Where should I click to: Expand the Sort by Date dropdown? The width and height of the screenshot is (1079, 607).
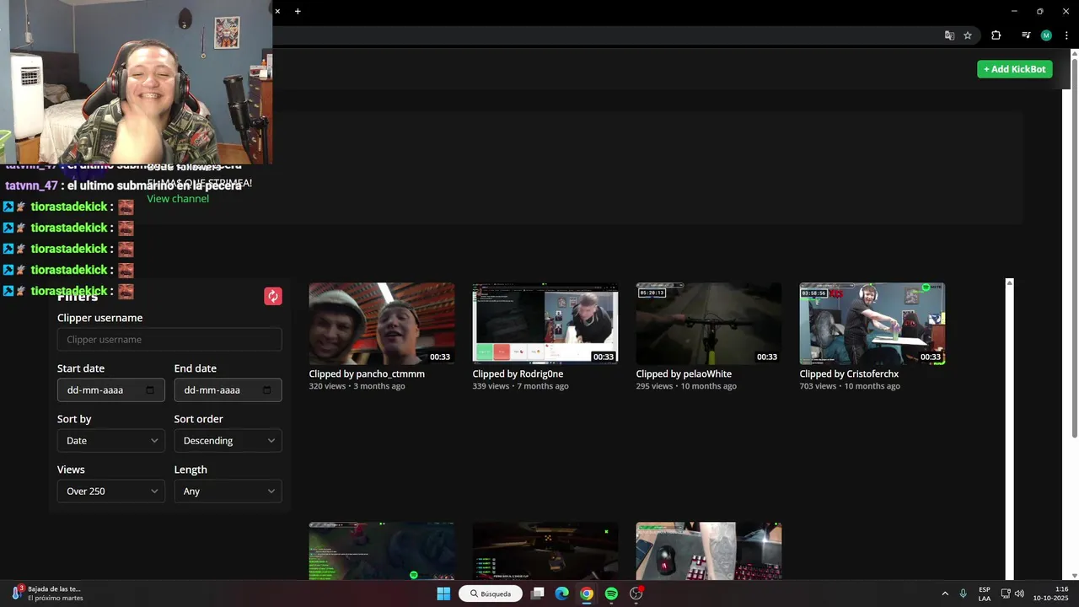click(x=110, y=441)
